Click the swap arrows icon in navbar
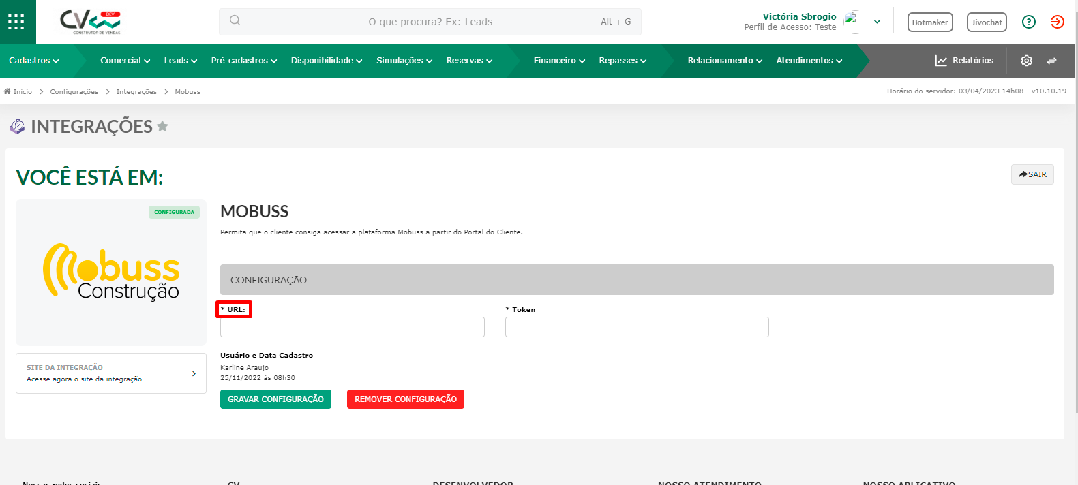This screenshot has width=1078, height=485. [x=1051, y=61]
